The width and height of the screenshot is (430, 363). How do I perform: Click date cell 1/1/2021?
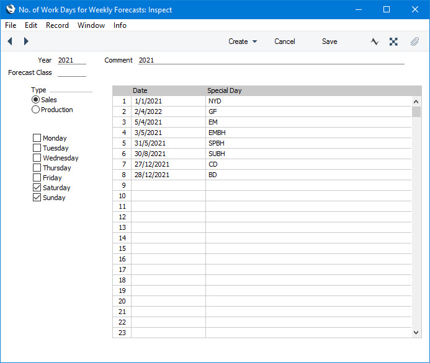tap(168, 102)
